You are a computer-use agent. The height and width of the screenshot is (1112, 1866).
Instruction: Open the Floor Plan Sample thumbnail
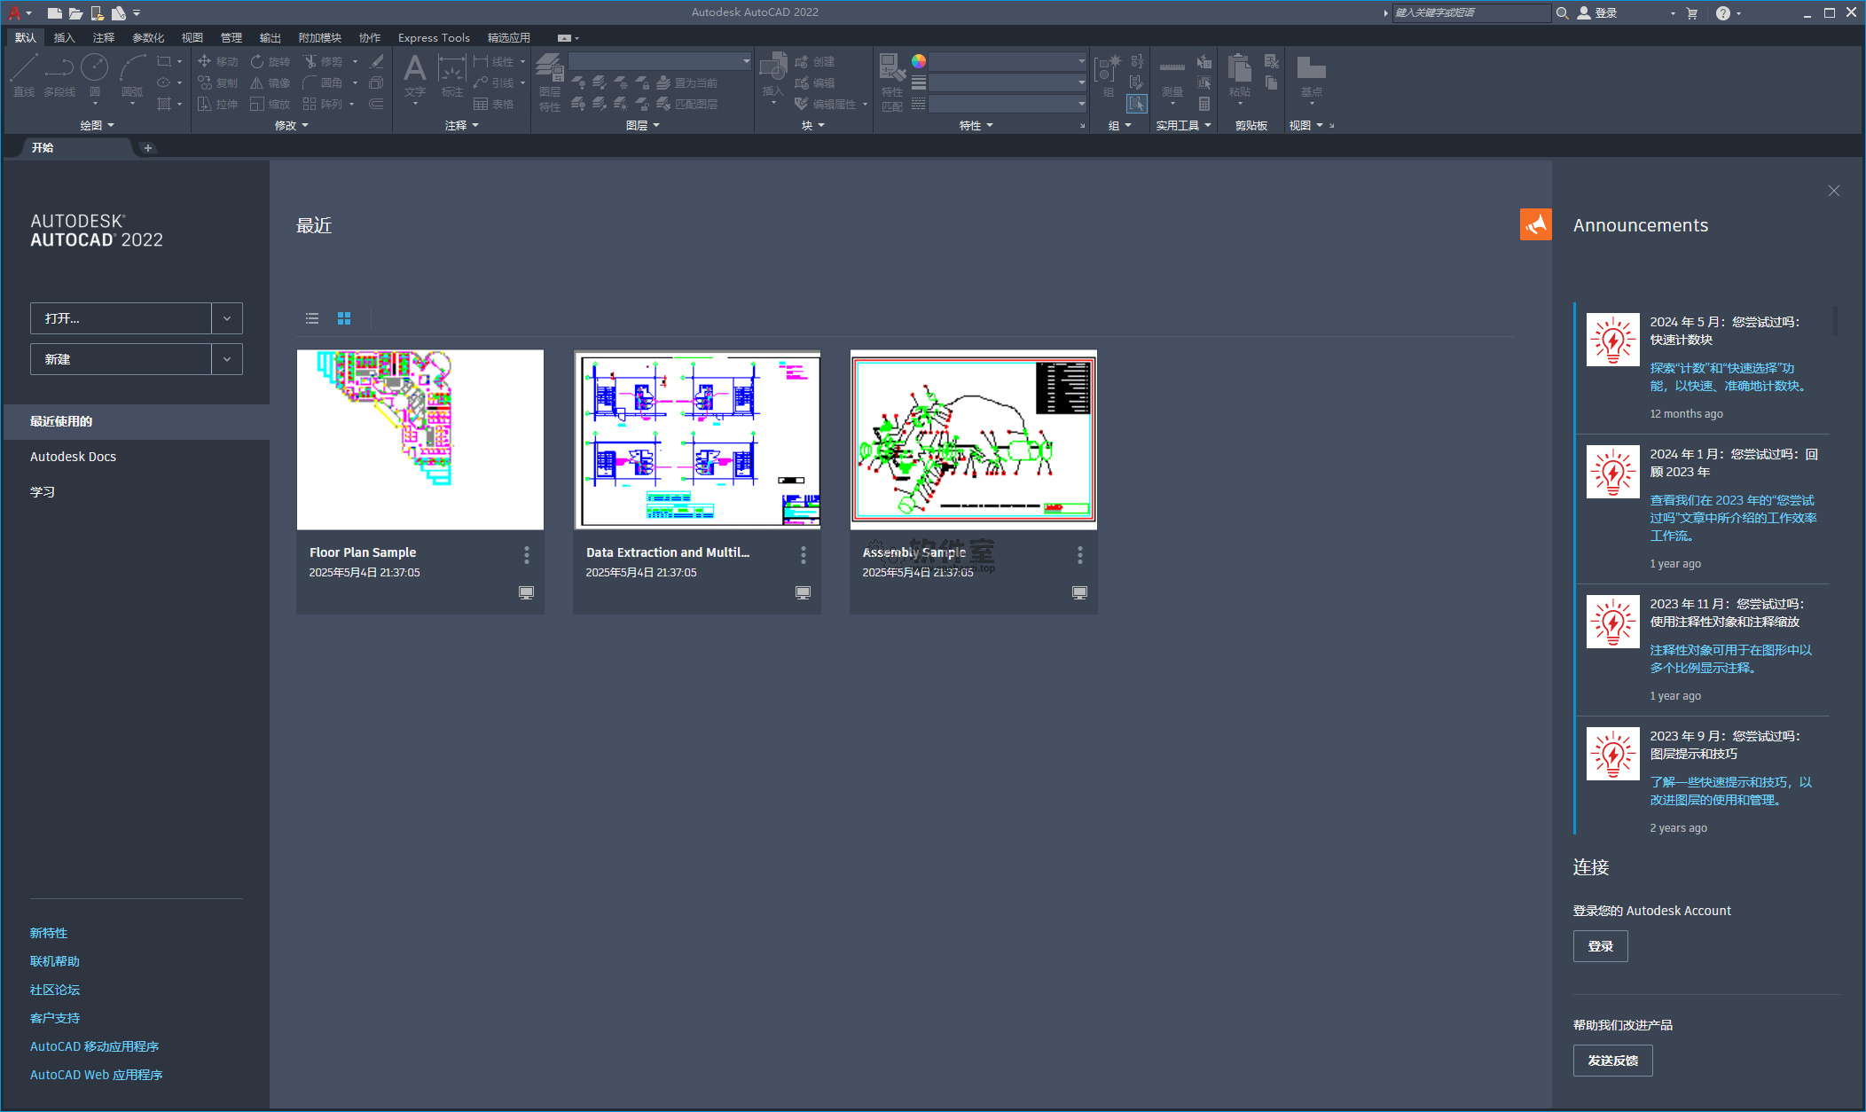coord(420,440)
